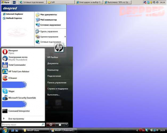Switch to Благодарим за выбор O... taskbar button

tap(89, 2)
